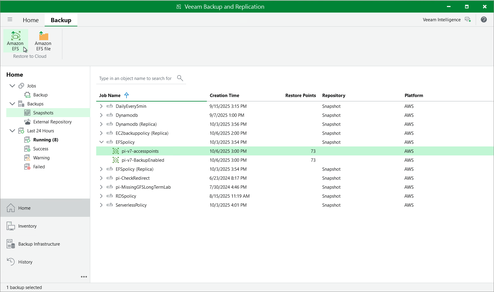The image size is (494, 292).
Task: Collapse the EFSpolicy job row
Action: pyautogui.click(x=101, y=142)
